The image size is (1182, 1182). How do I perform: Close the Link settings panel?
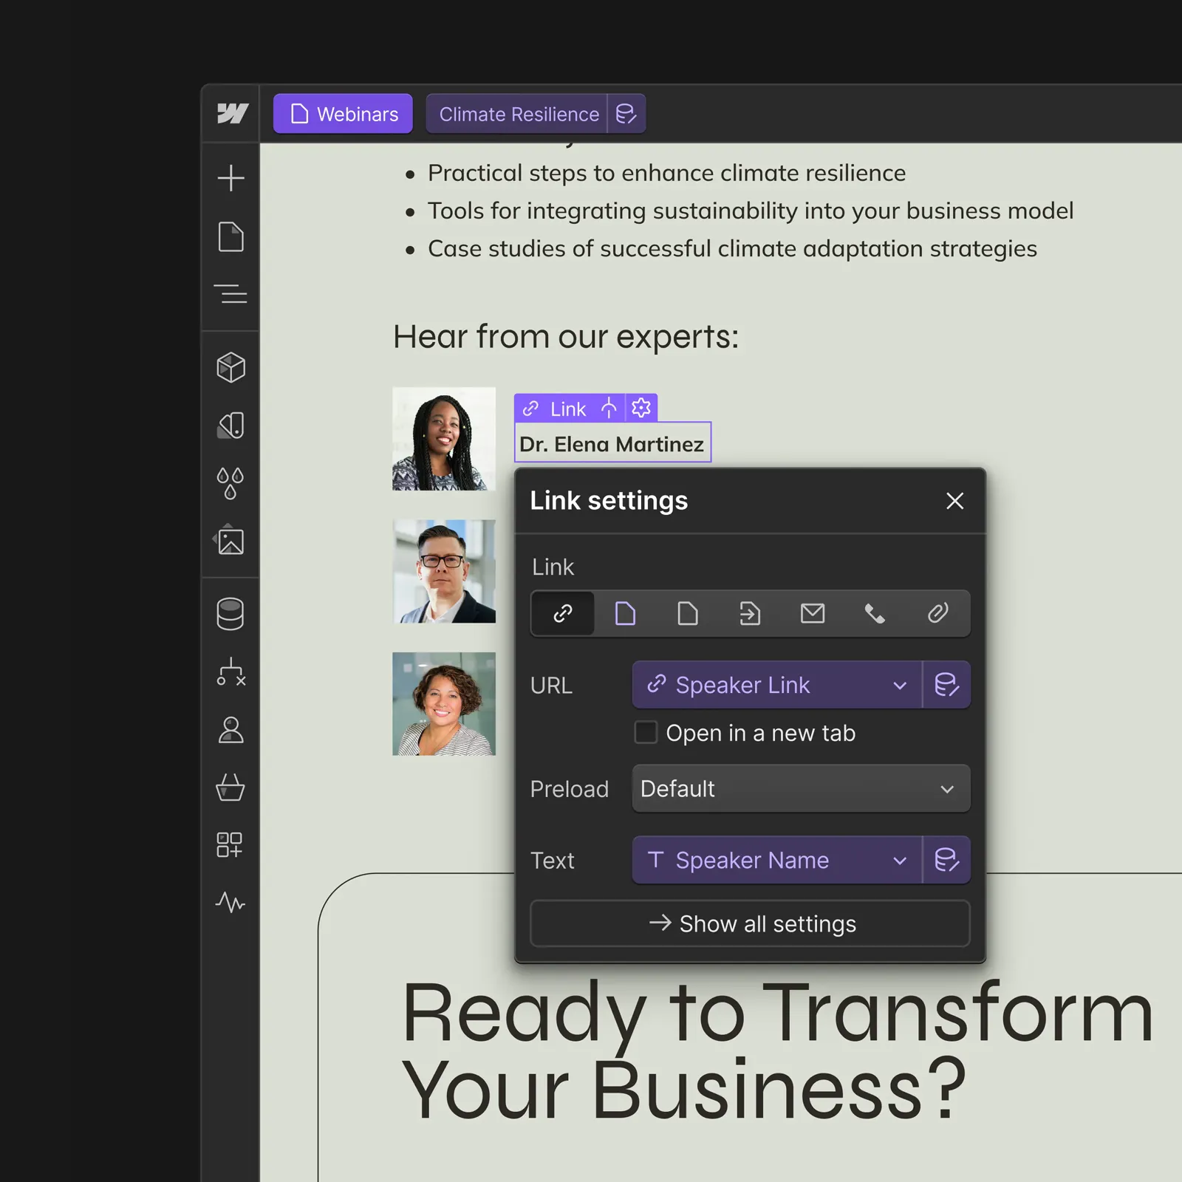click(954, 501)
